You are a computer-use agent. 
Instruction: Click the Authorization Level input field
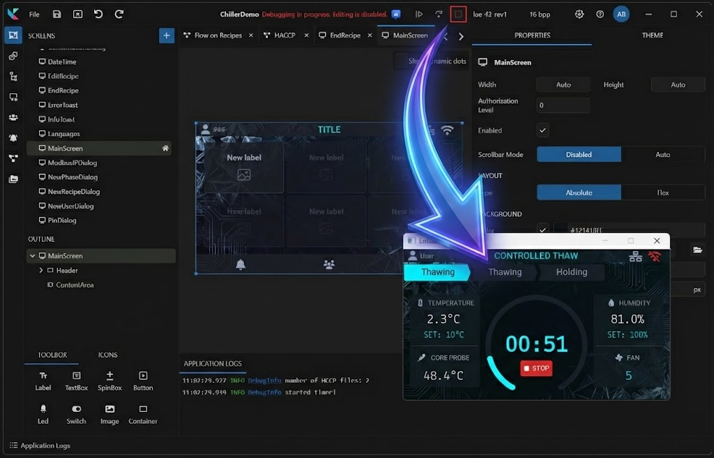pyautogui.click(x=563, y=106)
